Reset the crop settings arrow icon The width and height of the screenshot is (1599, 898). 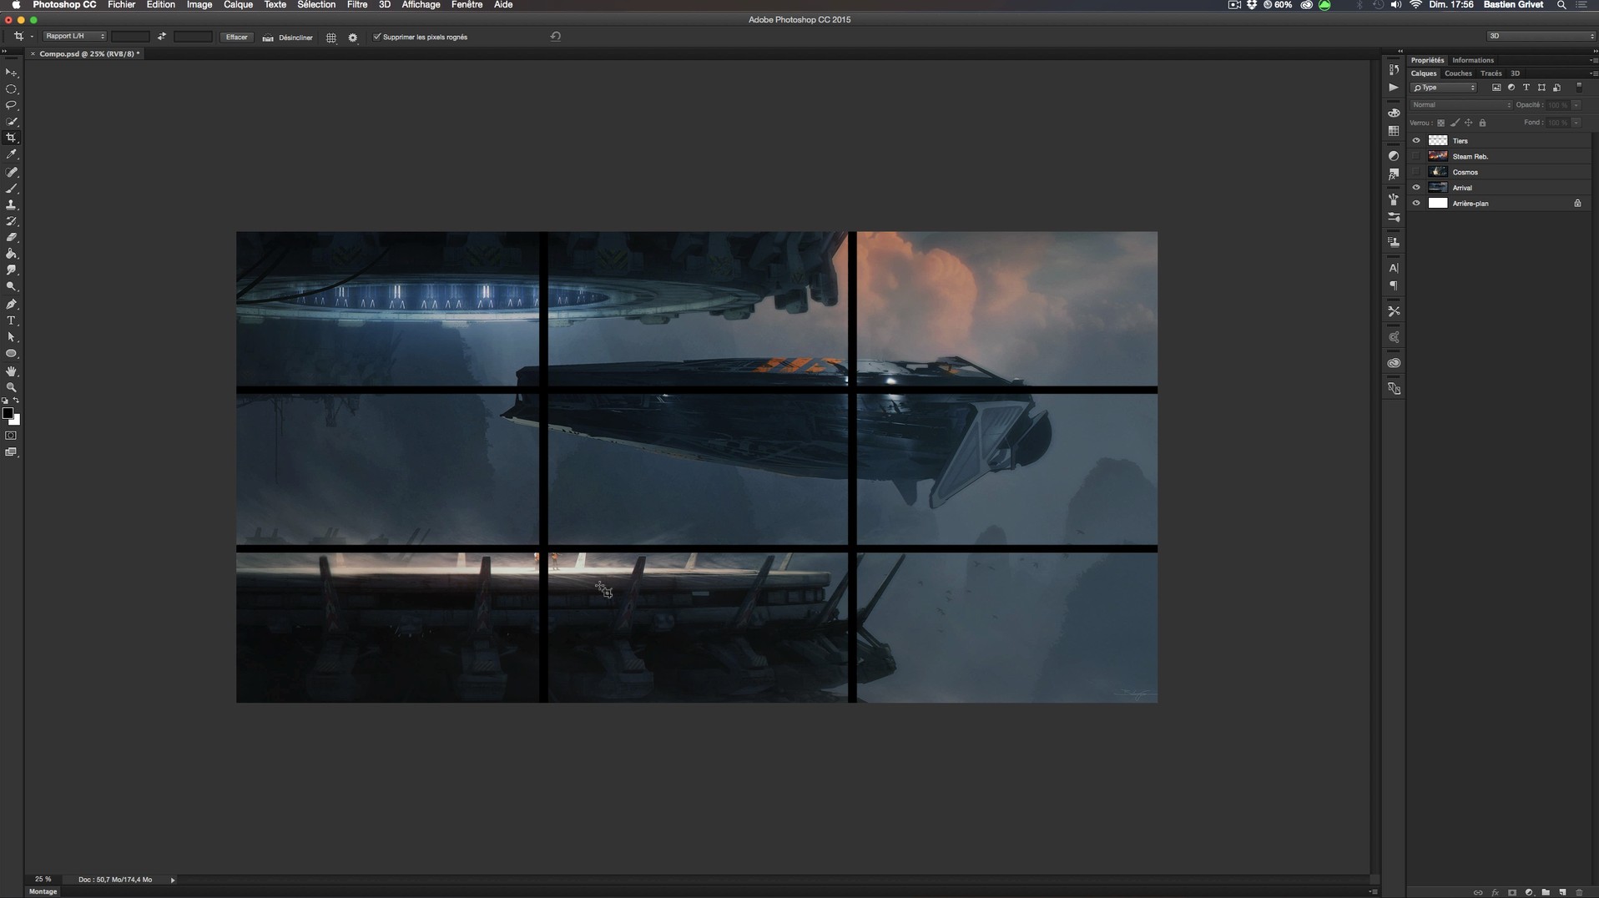tap(556, 36)
